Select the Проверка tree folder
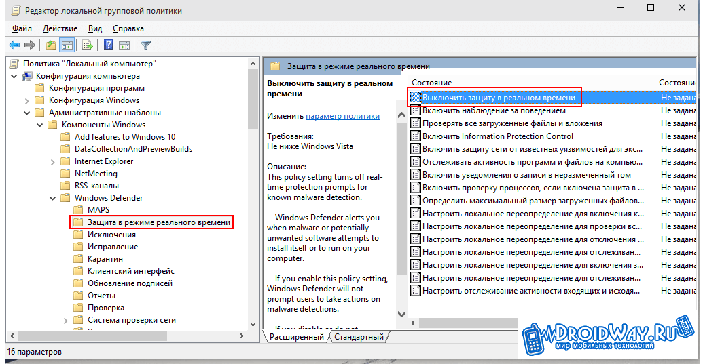 coord(106,308)
